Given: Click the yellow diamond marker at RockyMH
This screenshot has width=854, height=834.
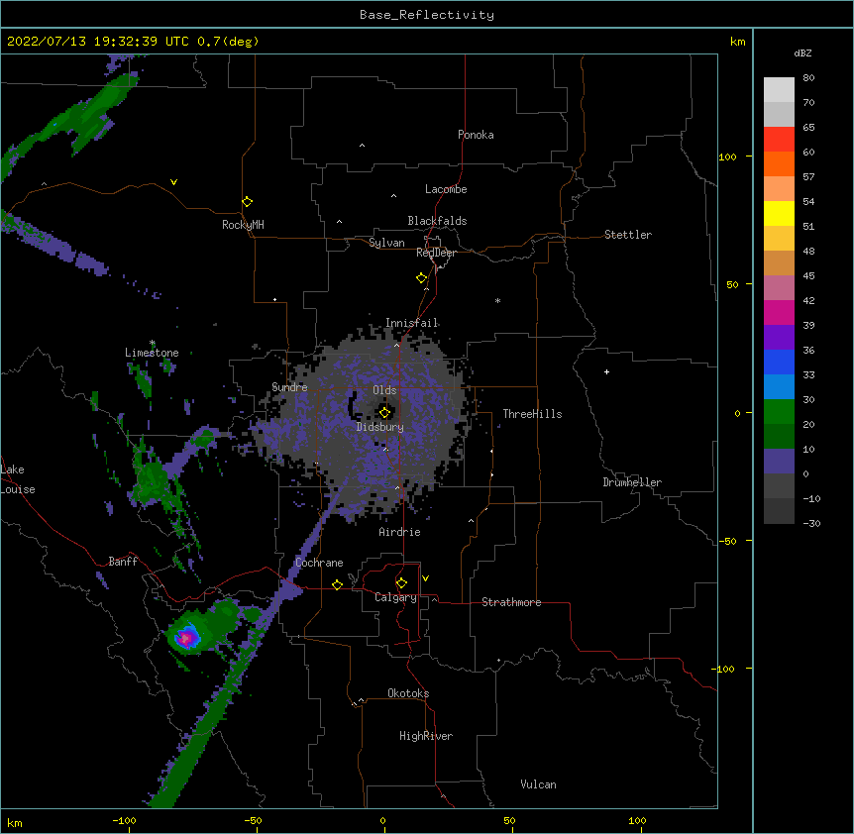Looking at the screenshot, I should (x=248, y=202).
